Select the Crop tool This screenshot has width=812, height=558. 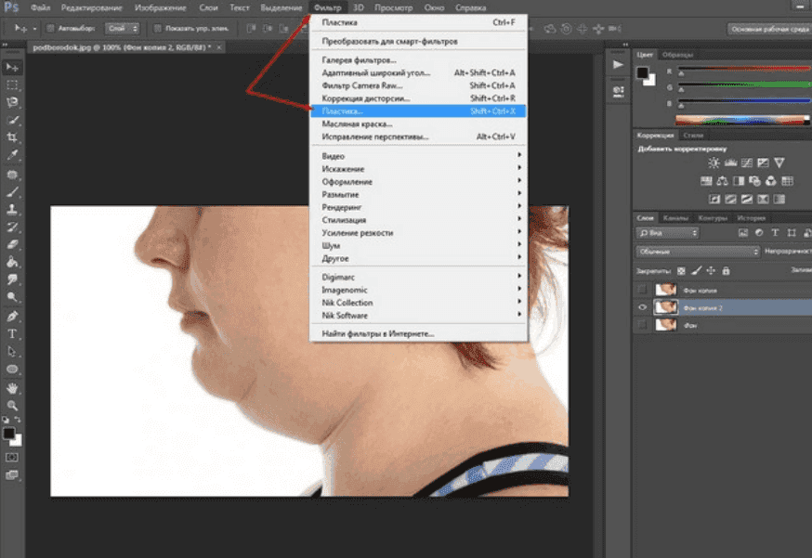pos(13,137)
